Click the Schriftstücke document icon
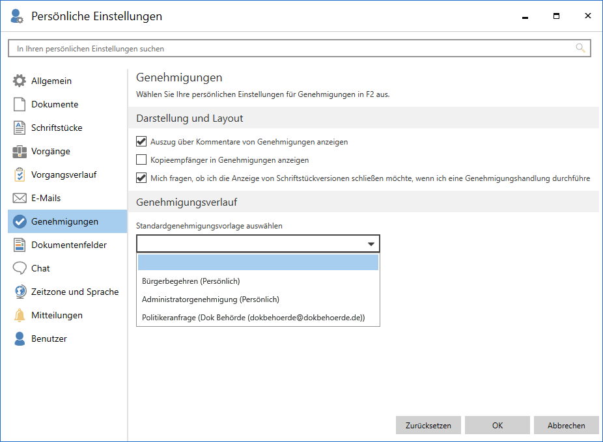The height and width of the screenshot is (442, 603). 20,128
